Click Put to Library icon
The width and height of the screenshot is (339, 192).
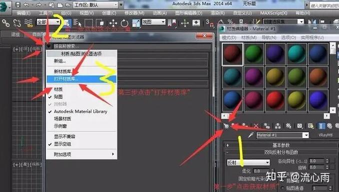point(288,126)
